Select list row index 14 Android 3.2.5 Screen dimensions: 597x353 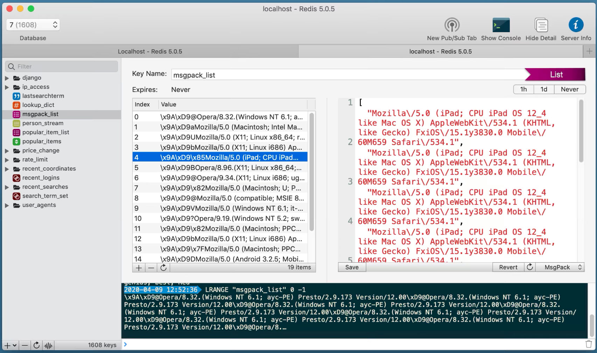220,259
